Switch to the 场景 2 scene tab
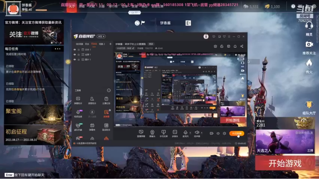319x179 pixels. pyautogui.click(x=102, y=44)
